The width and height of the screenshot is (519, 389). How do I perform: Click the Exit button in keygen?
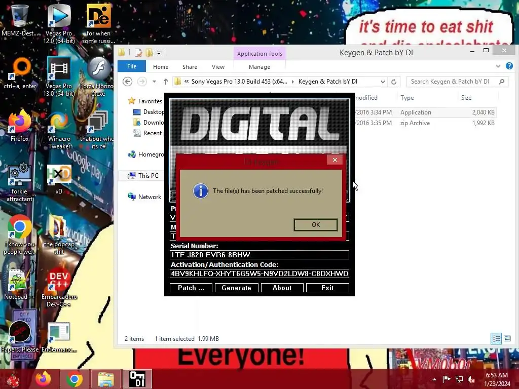click(x=327, y=288)
